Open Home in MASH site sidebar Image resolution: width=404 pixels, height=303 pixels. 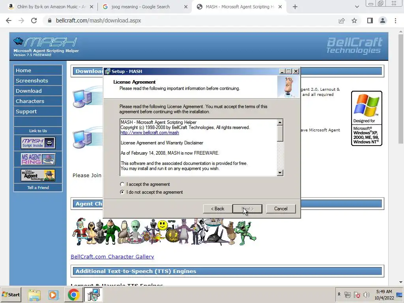point(38,70)
